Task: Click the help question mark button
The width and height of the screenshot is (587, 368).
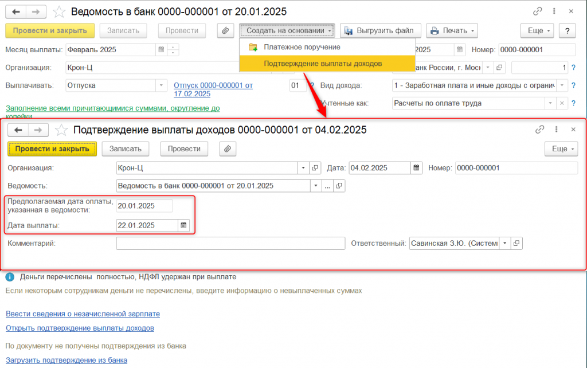Action: 567,31
